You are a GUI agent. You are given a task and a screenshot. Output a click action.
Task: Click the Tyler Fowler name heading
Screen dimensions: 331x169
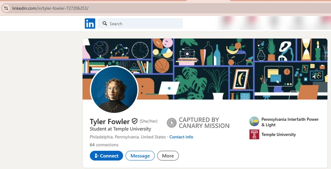[110, 122]
